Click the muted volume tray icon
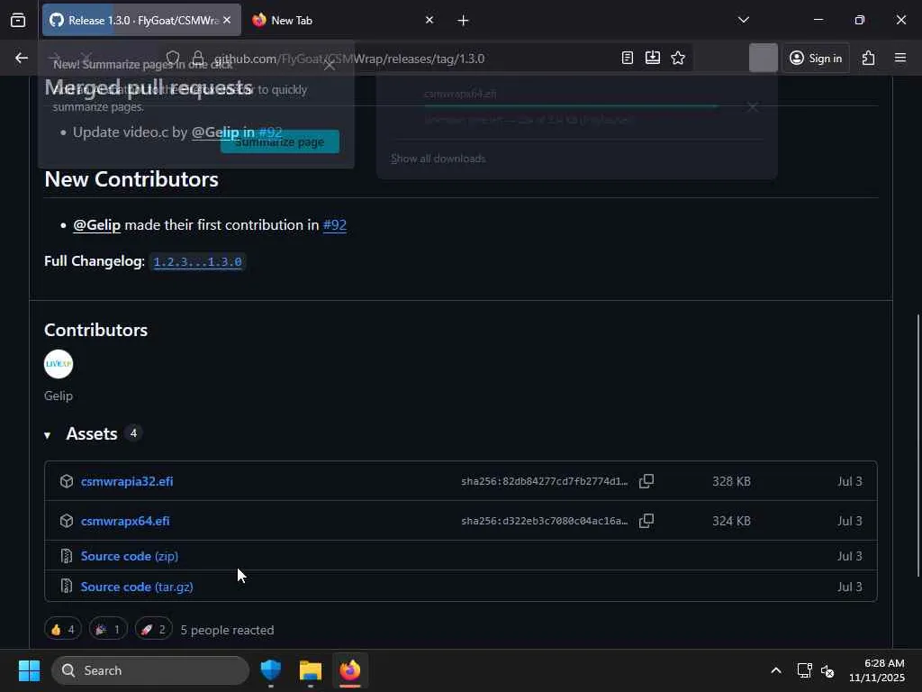The height and width of the screenshot is (692, 922). pos(827,670)
